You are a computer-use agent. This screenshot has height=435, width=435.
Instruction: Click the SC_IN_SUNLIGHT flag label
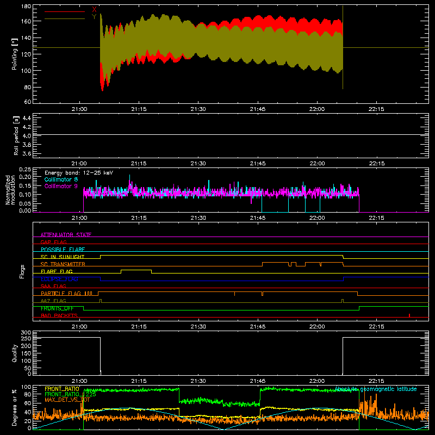63,257
